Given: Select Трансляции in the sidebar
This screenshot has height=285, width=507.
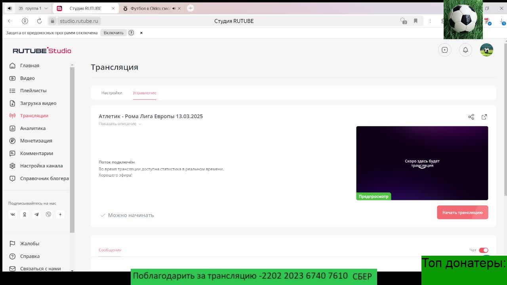Looking at the screenshot, I should 34,116.
